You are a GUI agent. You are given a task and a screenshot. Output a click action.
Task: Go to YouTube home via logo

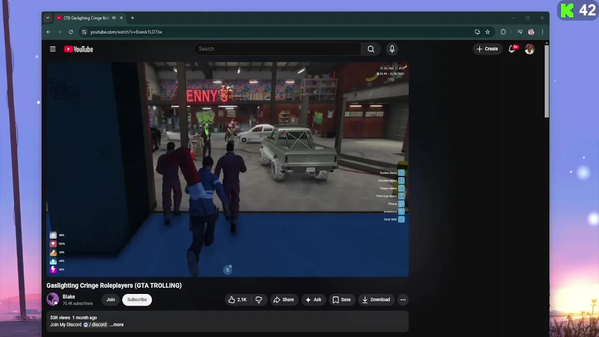click(x=78, y=49)
